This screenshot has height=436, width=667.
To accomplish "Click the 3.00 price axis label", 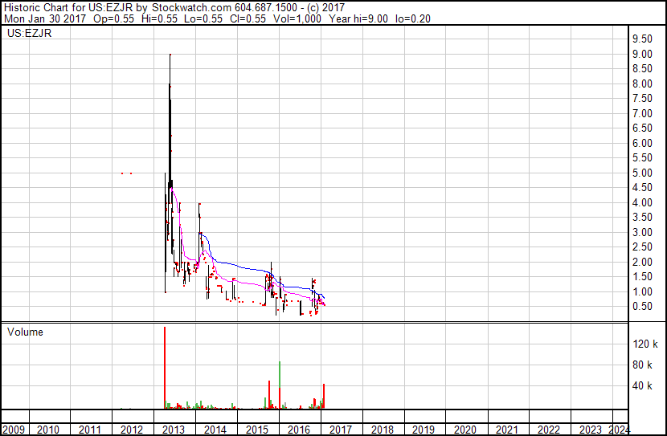I will coord(642,232).
